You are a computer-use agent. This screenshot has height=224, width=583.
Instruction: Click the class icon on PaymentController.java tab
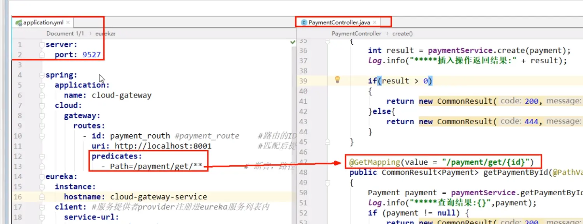click(304, 23)
